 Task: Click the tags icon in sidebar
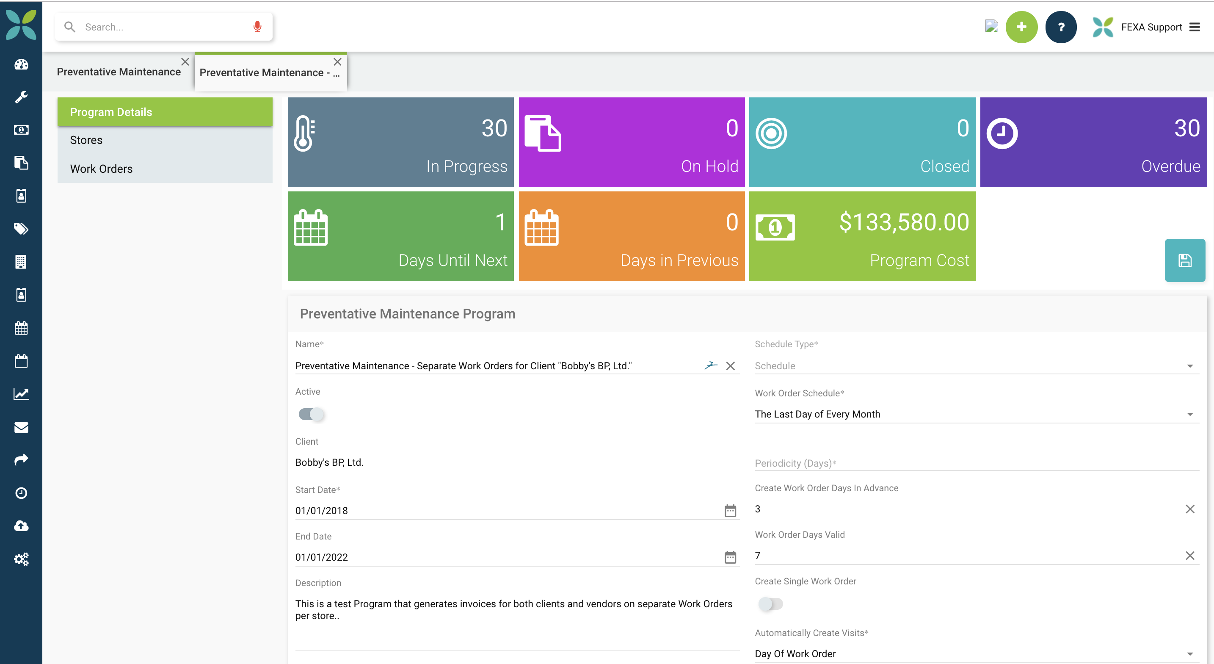coord(21,229)
